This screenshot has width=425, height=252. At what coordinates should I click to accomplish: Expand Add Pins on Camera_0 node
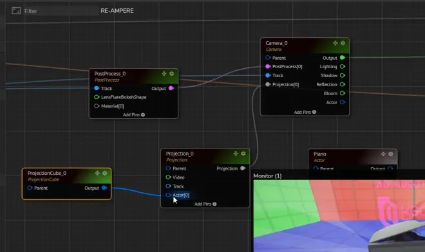[305, 112]
